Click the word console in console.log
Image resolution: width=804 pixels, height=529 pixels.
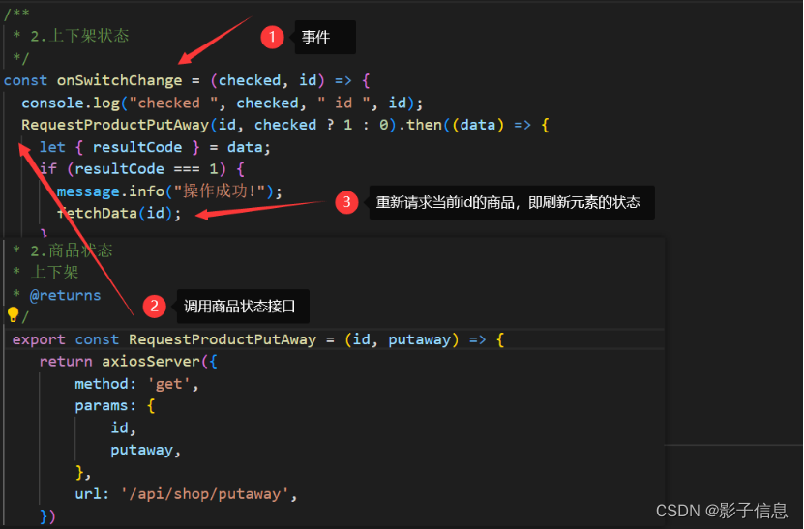point(53,103)
